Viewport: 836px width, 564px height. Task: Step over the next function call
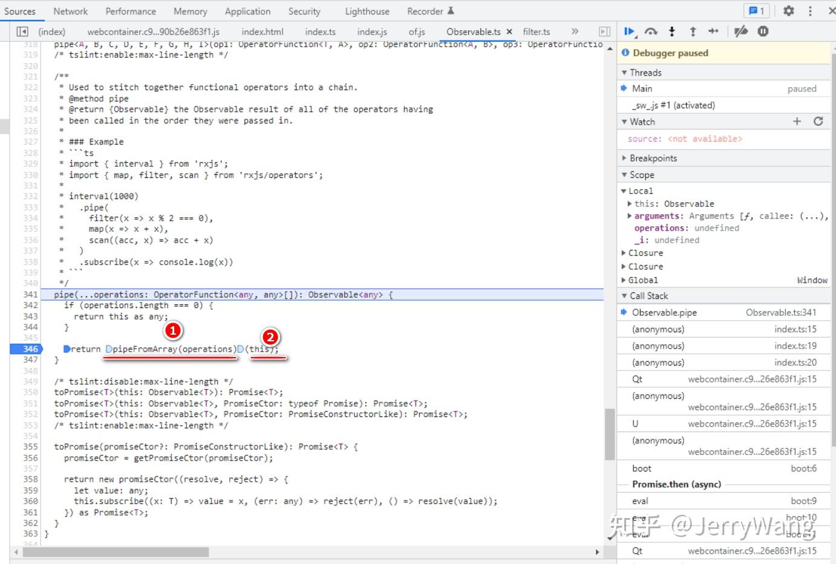coord(650,31)
